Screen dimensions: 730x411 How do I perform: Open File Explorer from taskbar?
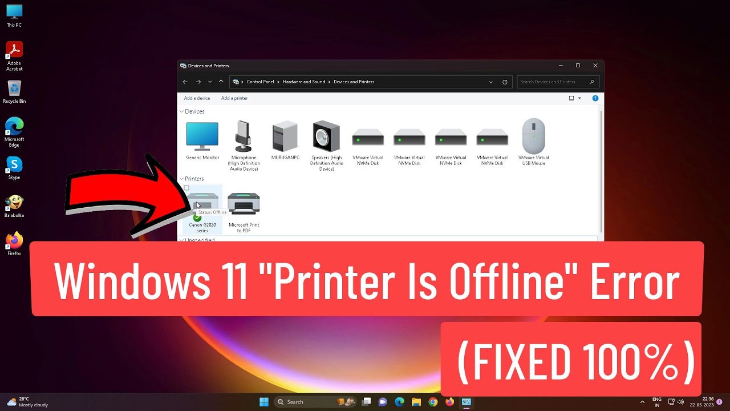(416, 402)
